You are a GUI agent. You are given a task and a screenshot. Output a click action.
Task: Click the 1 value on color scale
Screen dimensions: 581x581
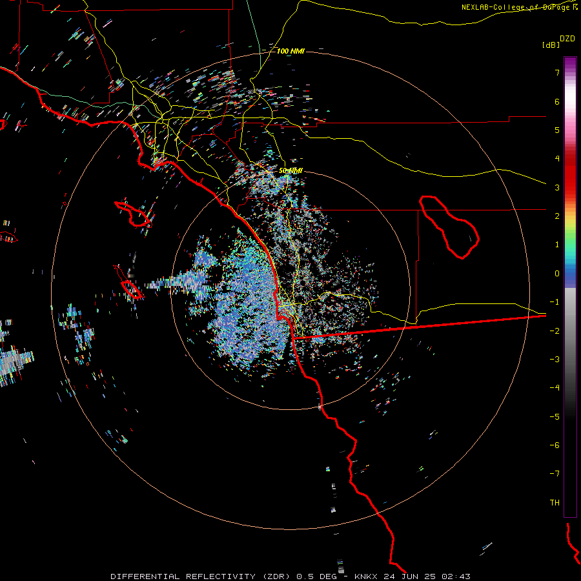coord(557,245)
